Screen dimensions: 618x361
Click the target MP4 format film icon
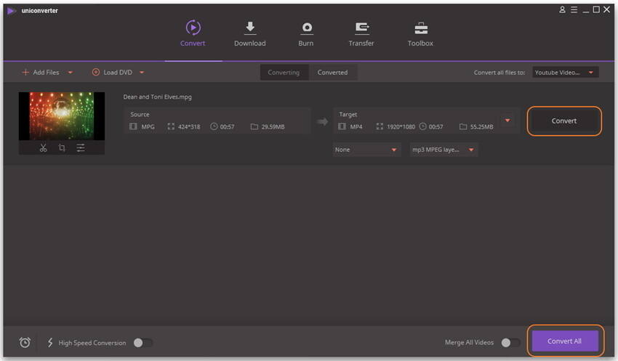[x=342, y=126]
